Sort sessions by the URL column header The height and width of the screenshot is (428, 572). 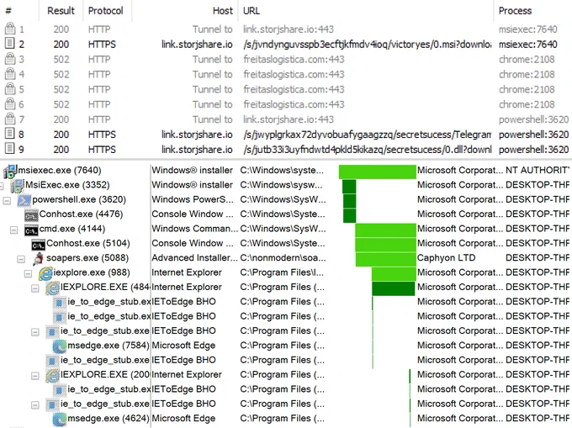[x=252, y=11]
